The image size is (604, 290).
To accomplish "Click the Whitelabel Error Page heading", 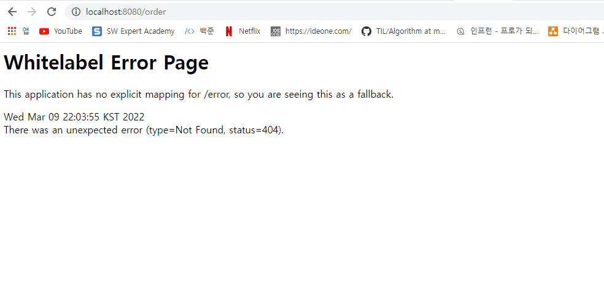I will [106, 63].
